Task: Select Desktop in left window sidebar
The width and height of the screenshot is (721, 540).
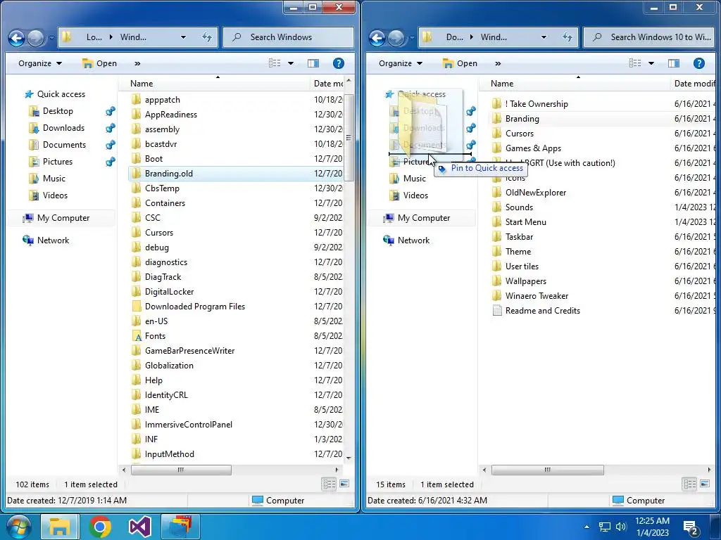Action: click(58, 111)
